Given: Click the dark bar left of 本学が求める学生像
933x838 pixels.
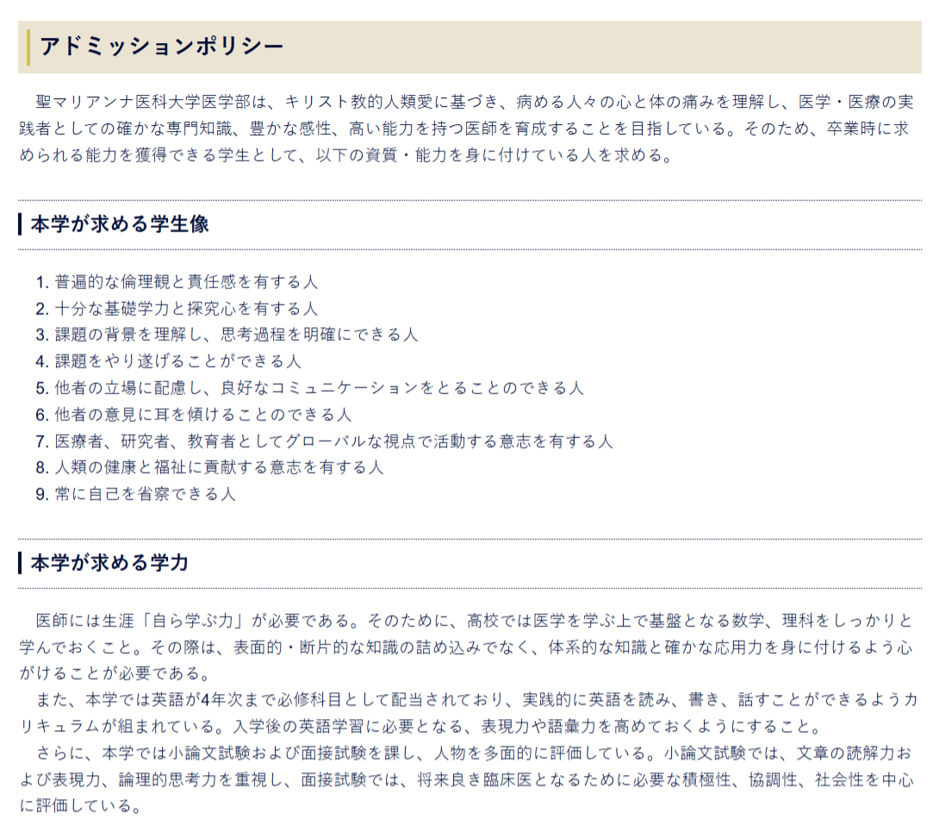Looking at the screenshot, I should [x=20, y=225].
